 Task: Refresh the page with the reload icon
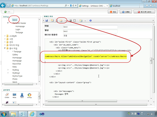coord(73,5)
